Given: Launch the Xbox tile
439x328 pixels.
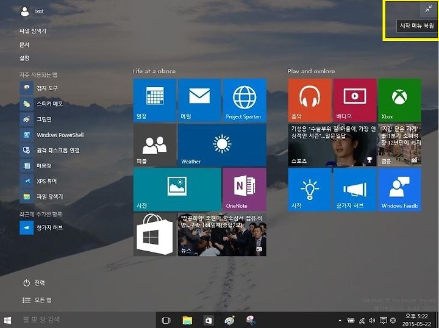Looking at the screenshot, I should [399, 100].
